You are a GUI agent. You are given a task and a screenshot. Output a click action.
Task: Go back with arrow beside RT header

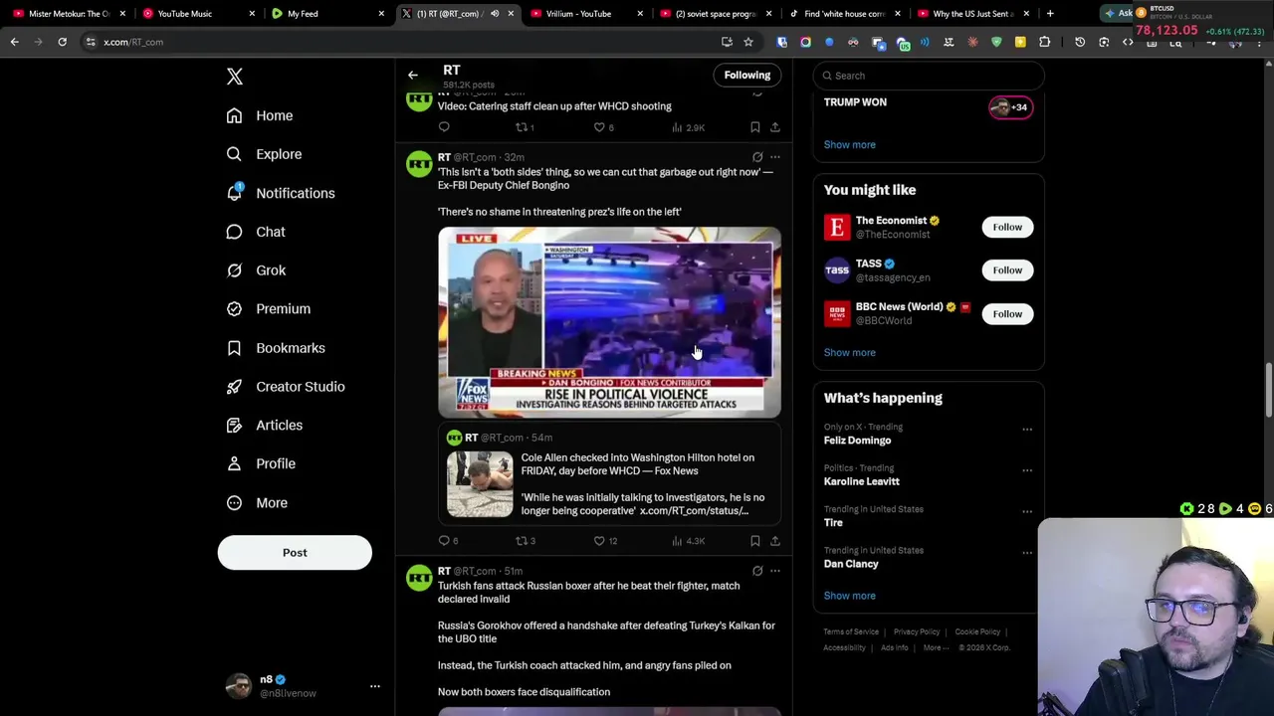[412, 76]
